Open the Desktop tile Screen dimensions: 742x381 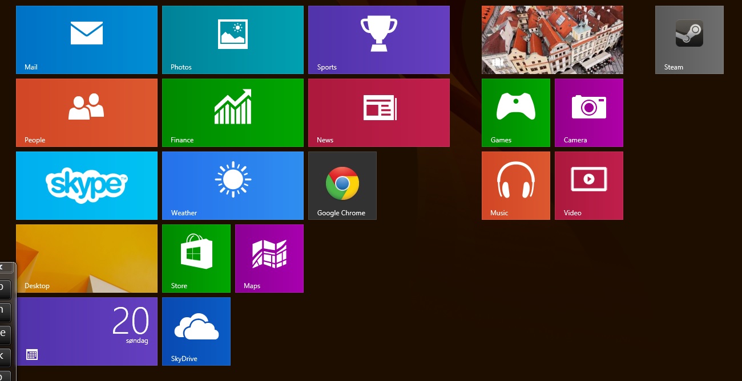pyautogui.click(x=87, y=259)
